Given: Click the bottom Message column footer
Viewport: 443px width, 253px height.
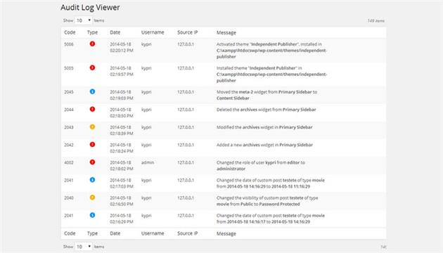Looking at the screenshot, I should (x=226, y=234).
